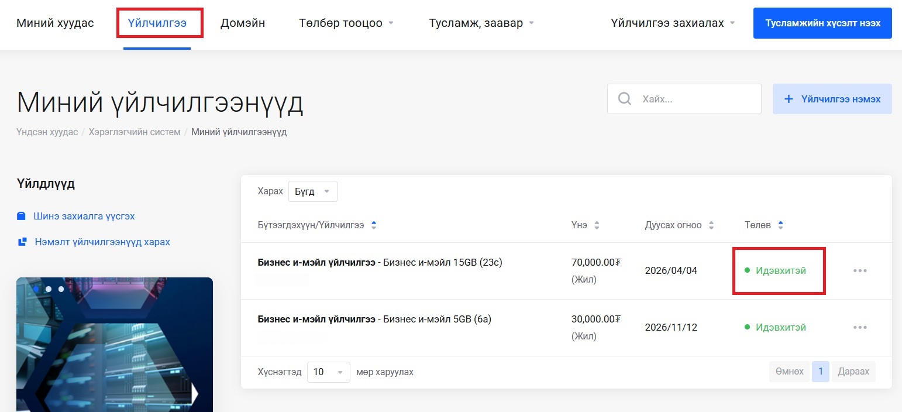Click the search magnifier icon
The image size is (902, 412).
coord(624,99)
